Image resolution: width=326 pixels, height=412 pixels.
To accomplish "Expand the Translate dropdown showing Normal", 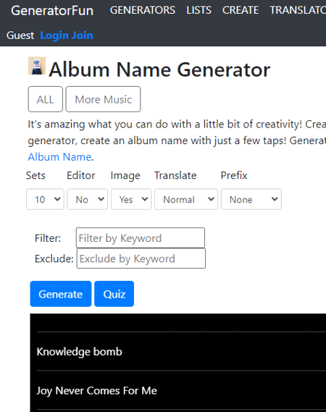I will (186, 199).
